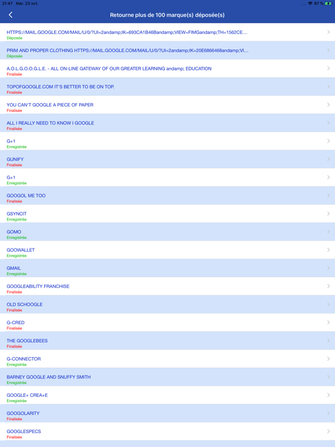Tap chevron on GOMO row
The width and height of the screenshot is (335, 447).
coord(329,232)
